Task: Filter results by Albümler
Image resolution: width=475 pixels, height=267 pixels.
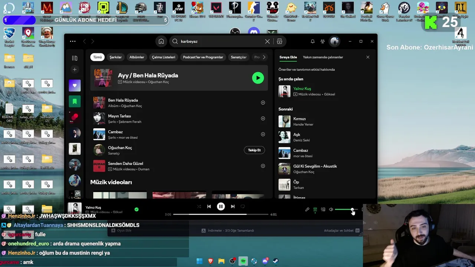Action: tap(137, 57)
